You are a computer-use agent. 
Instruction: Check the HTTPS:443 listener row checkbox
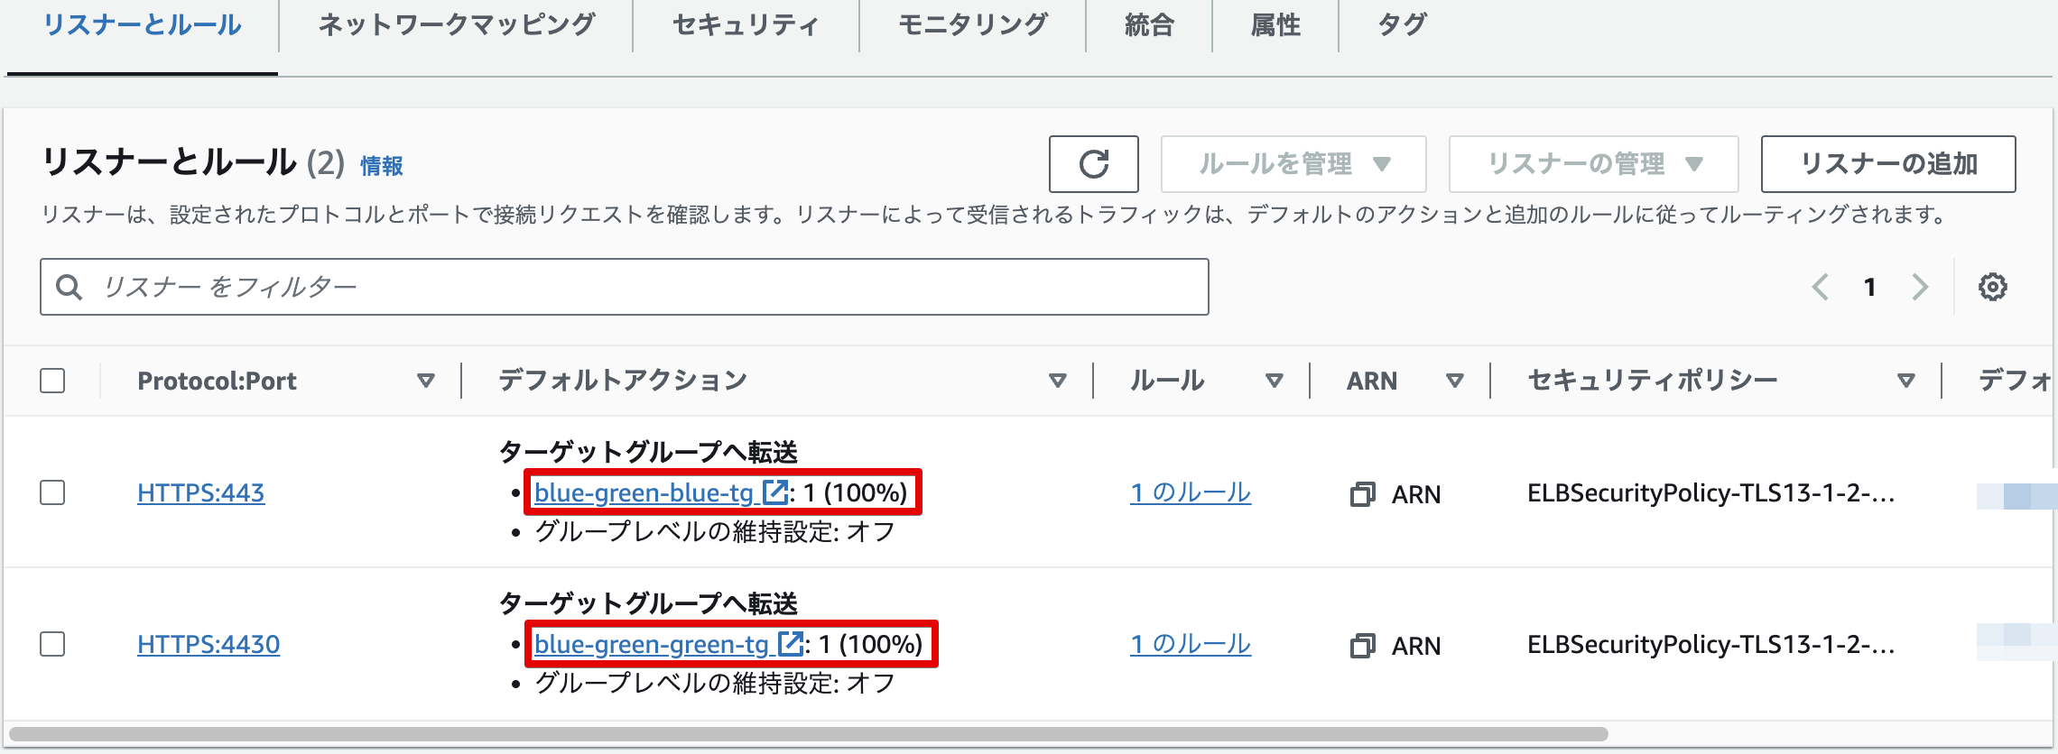51,493
